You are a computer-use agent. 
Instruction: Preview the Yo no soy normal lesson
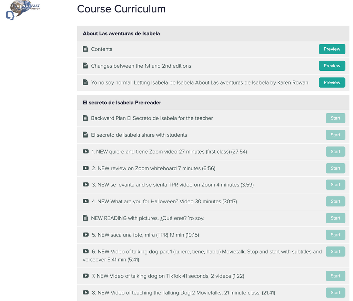(x=332, y=82)
